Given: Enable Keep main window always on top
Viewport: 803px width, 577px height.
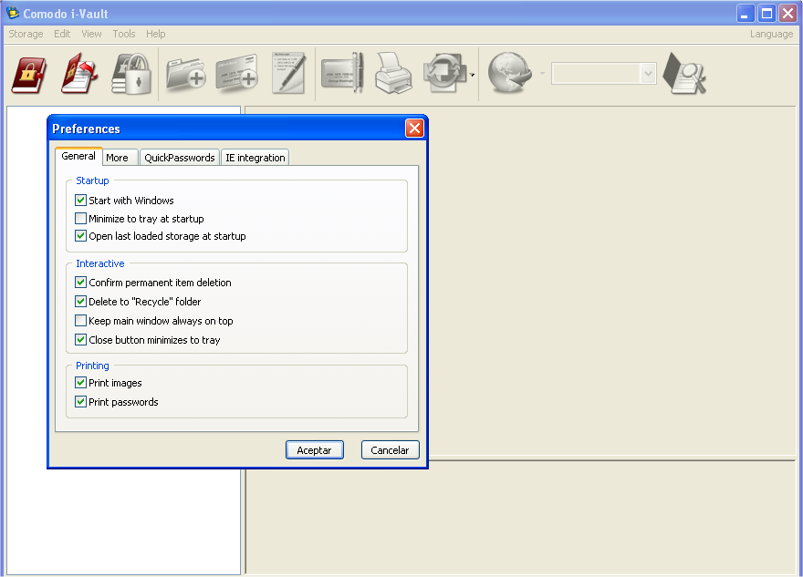Looking at the screenshot, I should [x=80, y=321].
